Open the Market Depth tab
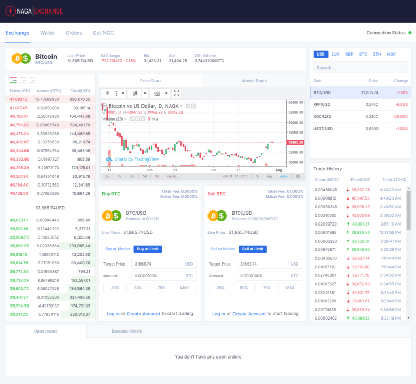The height and width of the screenshot is (384, 416). click(x=254, y=81)
